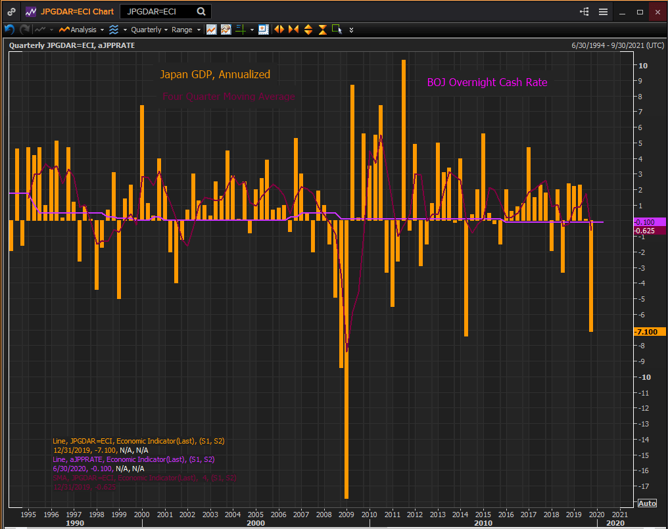This screenshot has height=529, width=668.
Task: Open the Range dropdown
Action: [186, 30]
